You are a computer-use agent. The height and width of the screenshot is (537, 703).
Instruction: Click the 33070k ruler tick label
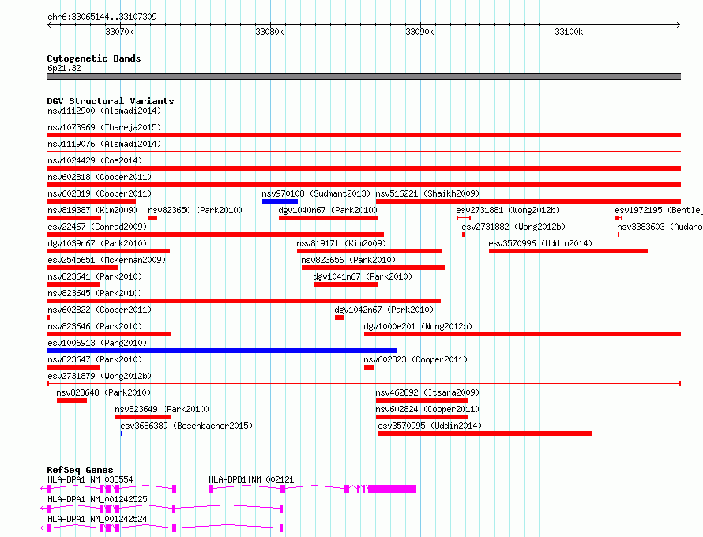tap(119, 32)
